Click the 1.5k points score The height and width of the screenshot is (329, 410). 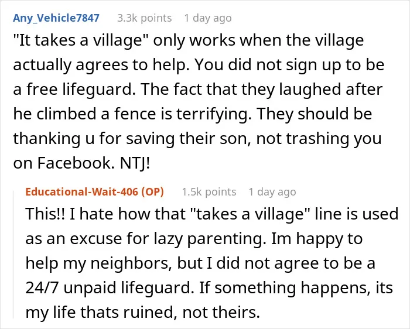point(209,192)
